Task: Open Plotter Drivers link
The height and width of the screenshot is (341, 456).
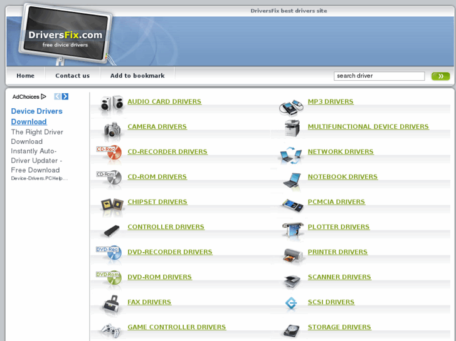Action: click(x=339, y=226)
